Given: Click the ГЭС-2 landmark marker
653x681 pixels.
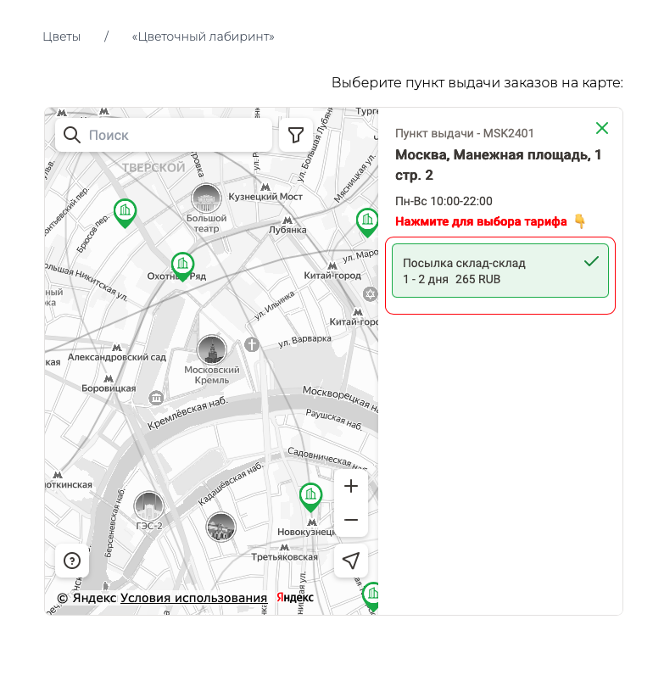Looking at the screenshot, I should coord(148,506).
